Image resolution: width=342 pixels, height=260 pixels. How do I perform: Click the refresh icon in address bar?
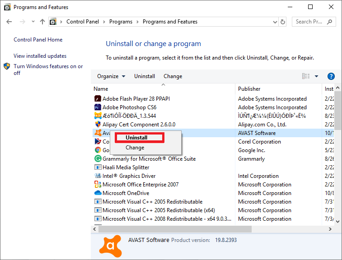[x=283, y=22]
